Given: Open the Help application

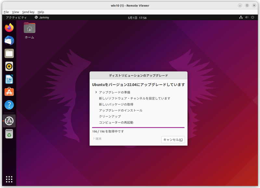Looking at the screenshot, I should click(x=8, y=105).
